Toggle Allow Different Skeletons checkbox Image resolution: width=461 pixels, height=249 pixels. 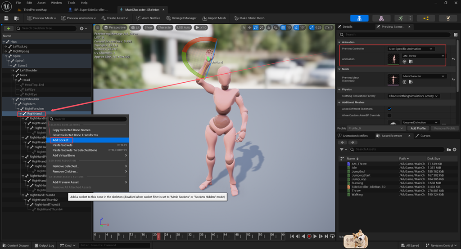(389, 109)
